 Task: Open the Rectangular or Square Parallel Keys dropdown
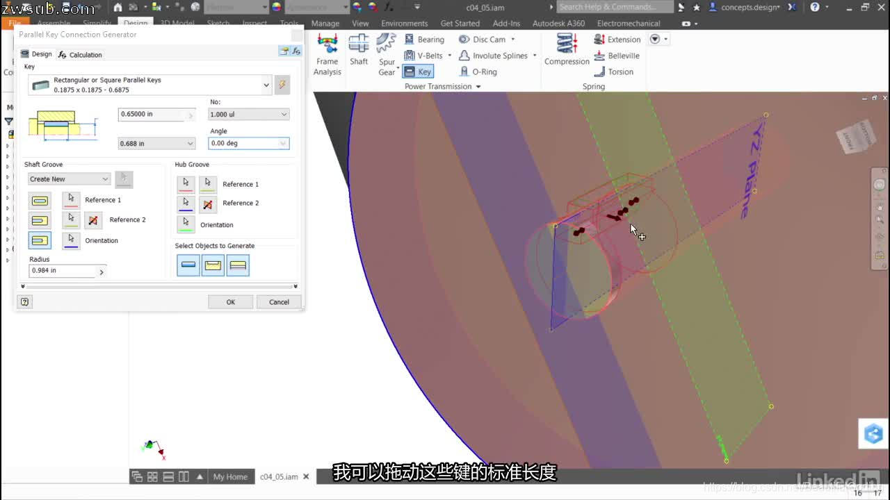(266, 85)
